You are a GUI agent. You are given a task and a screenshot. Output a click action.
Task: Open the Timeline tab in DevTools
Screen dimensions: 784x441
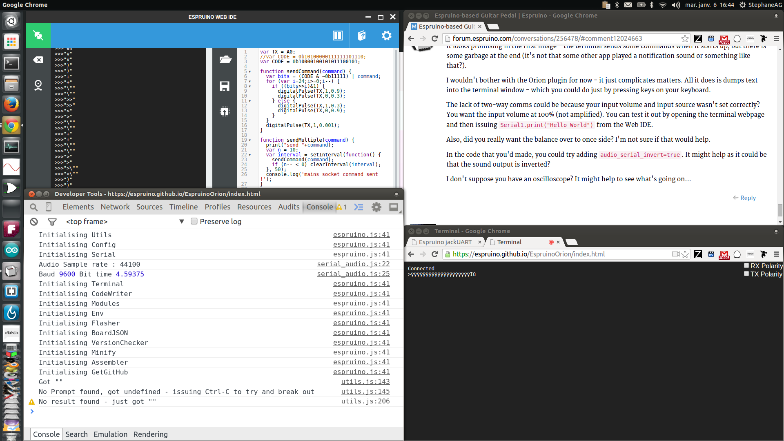point(183,207)
